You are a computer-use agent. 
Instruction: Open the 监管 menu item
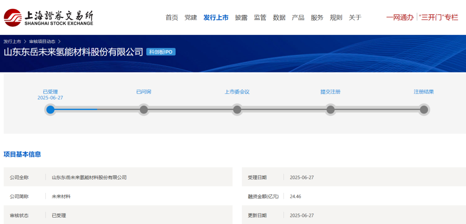pos(260,18)
